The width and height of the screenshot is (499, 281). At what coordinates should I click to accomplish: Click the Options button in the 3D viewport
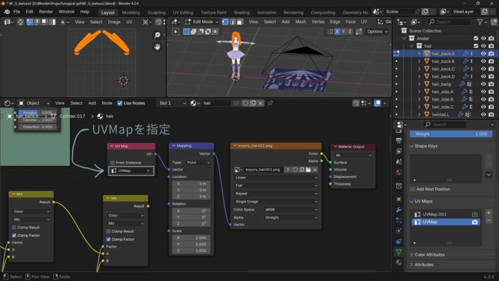click(377, 31)
